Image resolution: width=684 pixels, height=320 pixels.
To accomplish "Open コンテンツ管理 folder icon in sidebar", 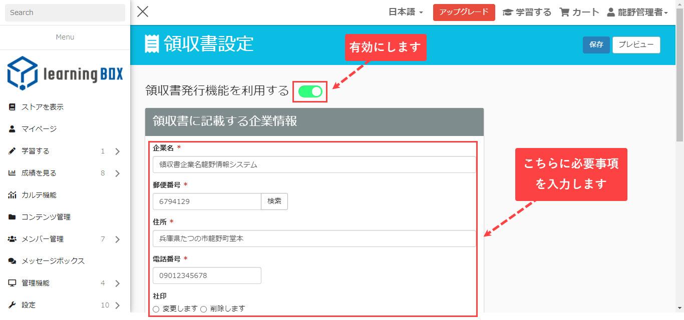I will [12, 217].
